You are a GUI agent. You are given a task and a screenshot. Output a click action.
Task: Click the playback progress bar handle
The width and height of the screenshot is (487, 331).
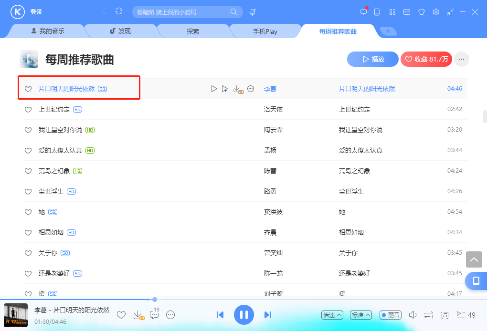click(155, 300)
